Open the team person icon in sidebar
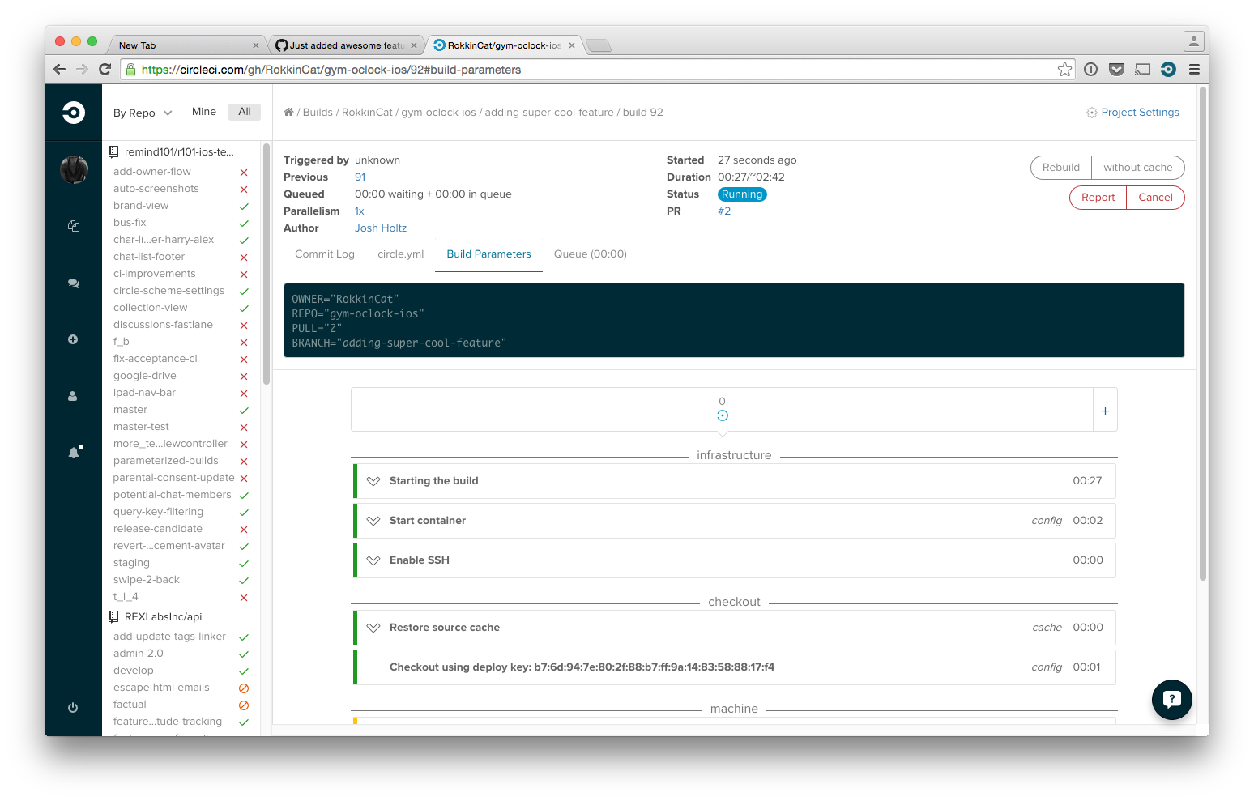This screenshot has width=1254, height=801. click(73, 396)
